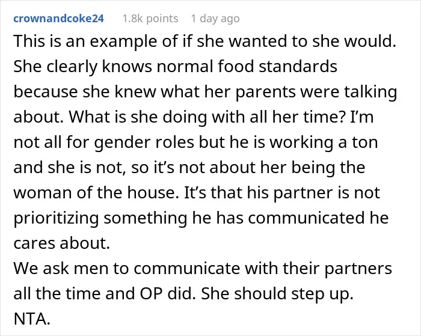The image size is (421, 336).
Task: Click the 1.8k points score
Action: pyautogui.click(x=150, y=19)
